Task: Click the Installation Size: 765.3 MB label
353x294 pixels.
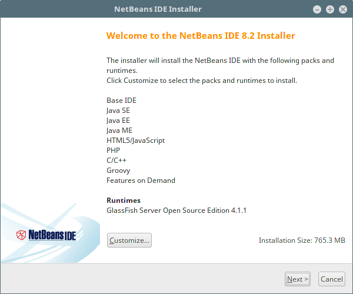Action: pos(302,240)
